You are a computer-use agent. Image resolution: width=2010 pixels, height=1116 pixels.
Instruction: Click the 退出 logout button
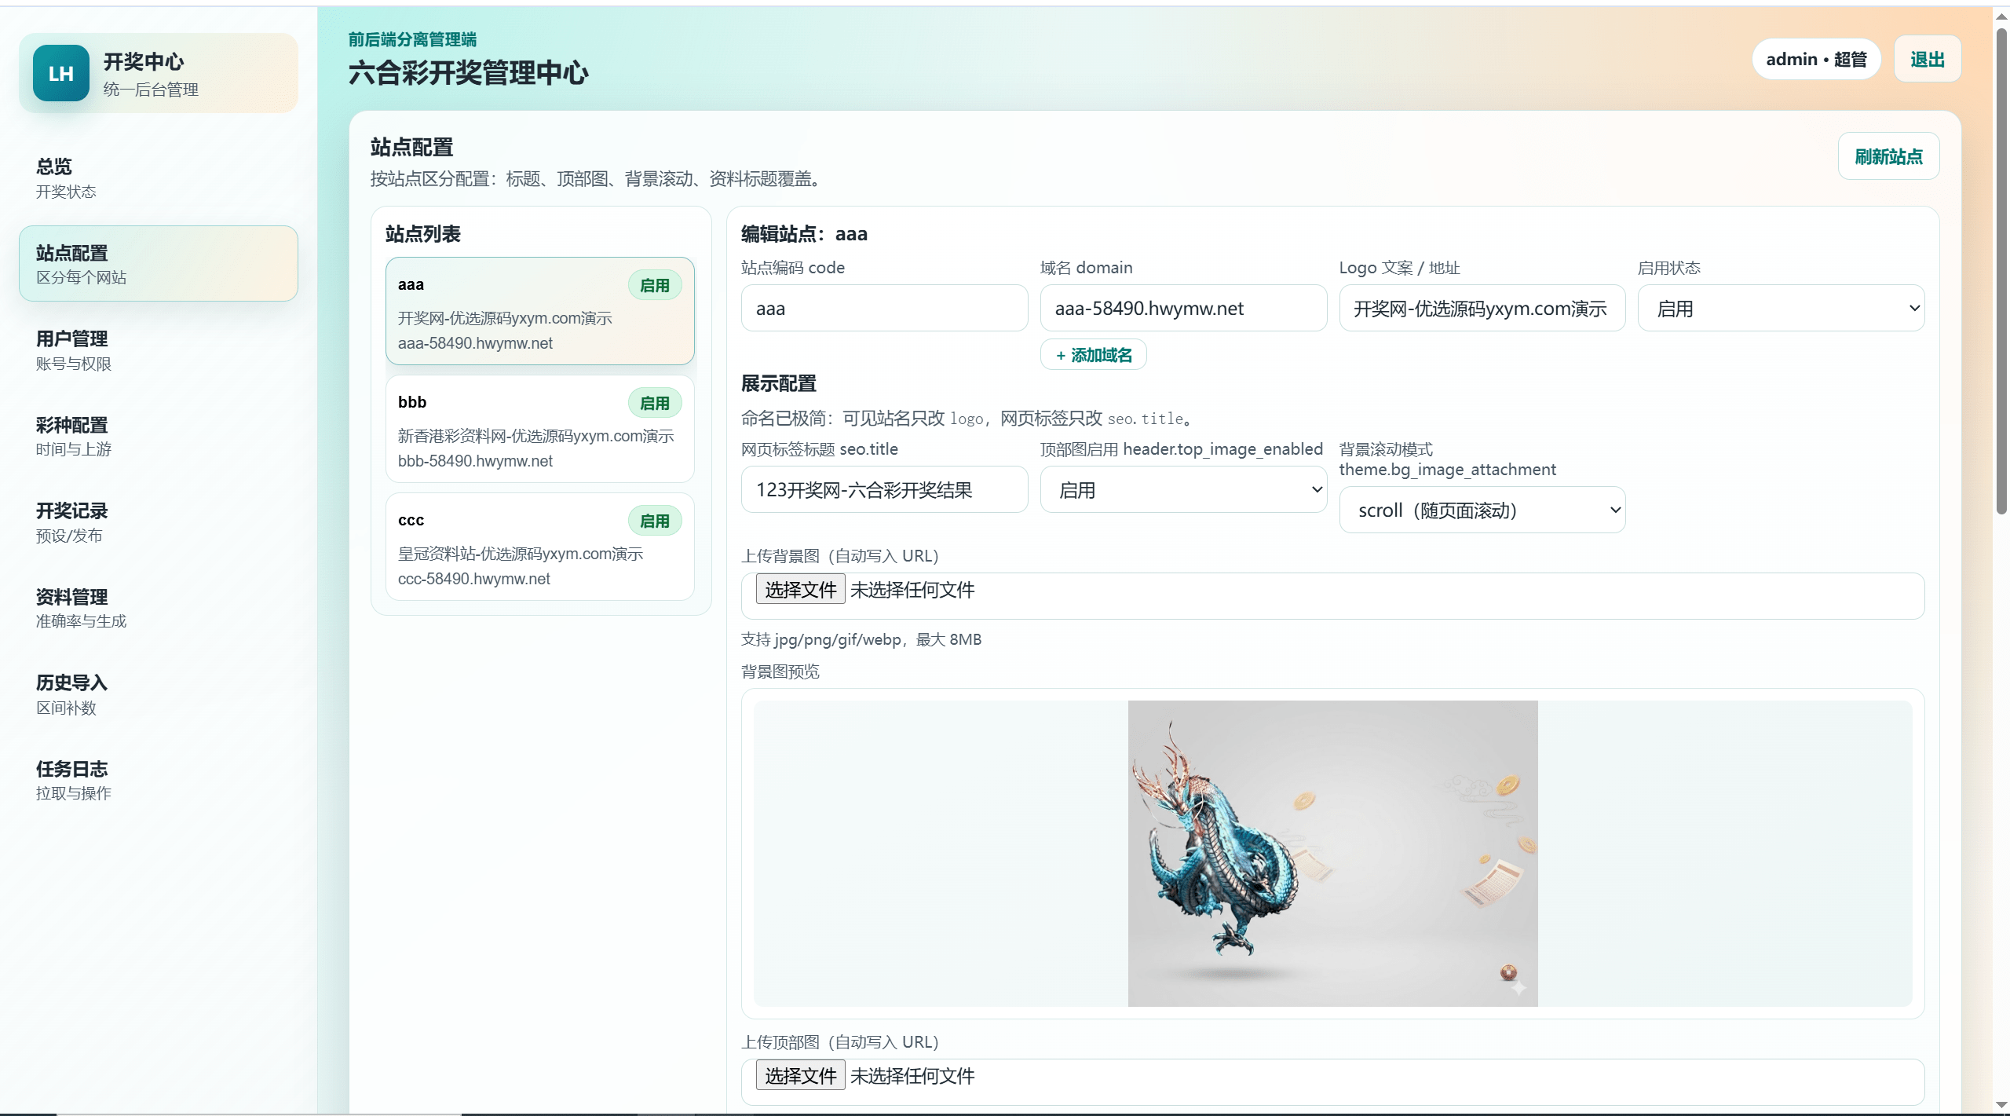point(1928,59)
